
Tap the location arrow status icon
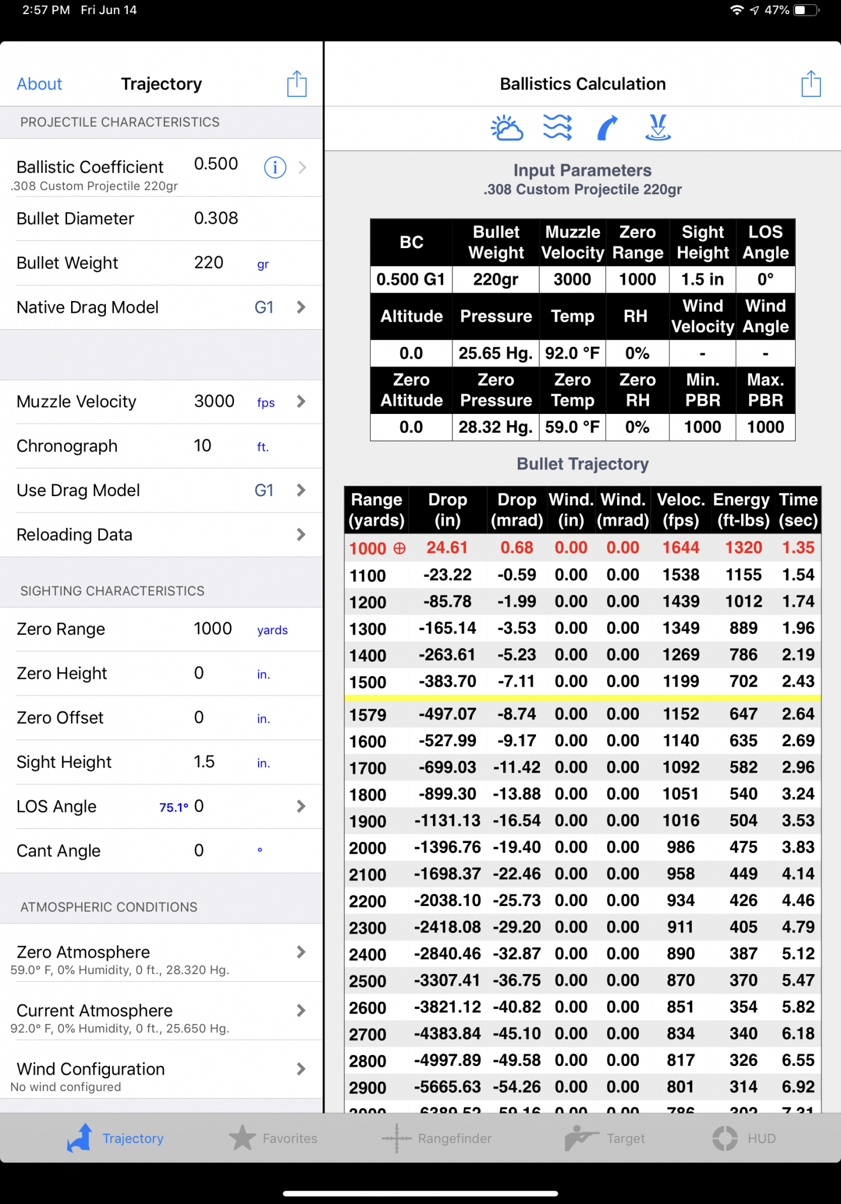pyautogui.click(x=755, y=10)
